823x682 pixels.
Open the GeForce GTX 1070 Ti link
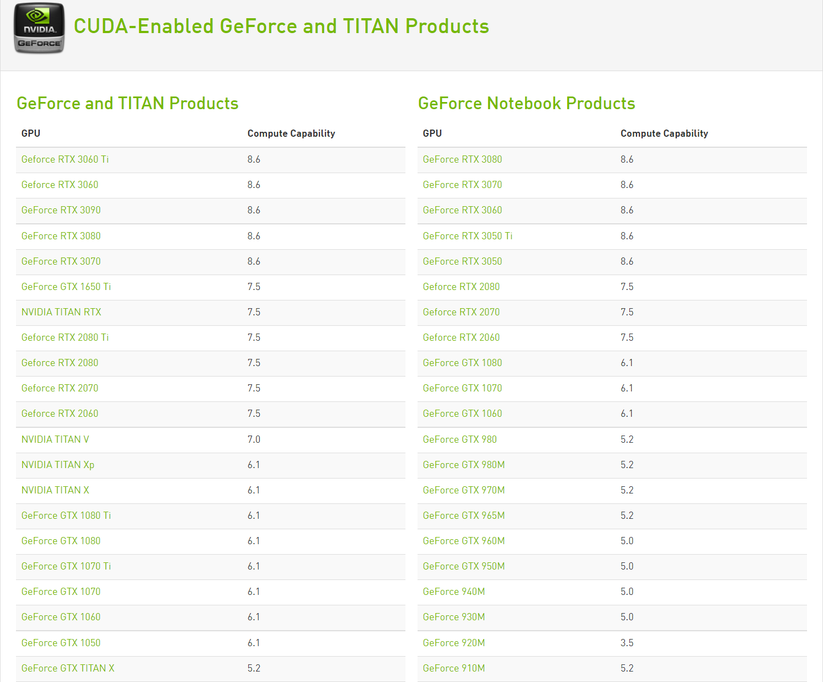66,566
